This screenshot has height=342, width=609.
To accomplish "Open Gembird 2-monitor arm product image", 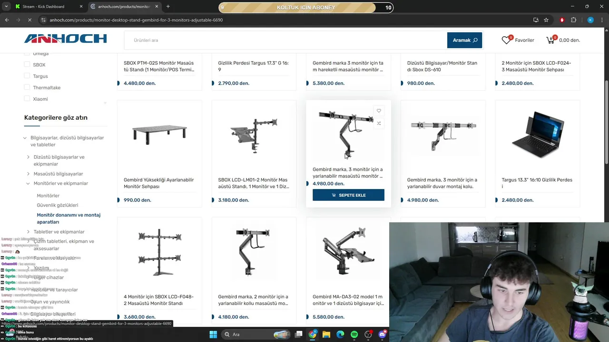I will pyautogui.click(x=253, y=252).
